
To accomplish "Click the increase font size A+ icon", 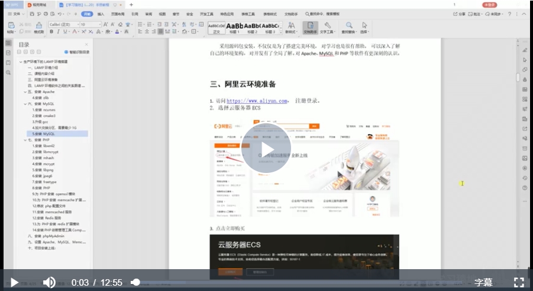I will [x=106, y=24].
